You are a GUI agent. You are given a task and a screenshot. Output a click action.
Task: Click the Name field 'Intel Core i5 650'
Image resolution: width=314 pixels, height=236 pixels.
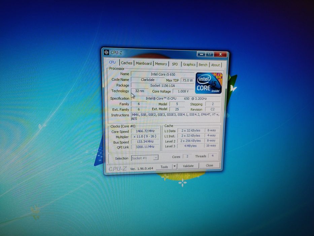point(163,74)
